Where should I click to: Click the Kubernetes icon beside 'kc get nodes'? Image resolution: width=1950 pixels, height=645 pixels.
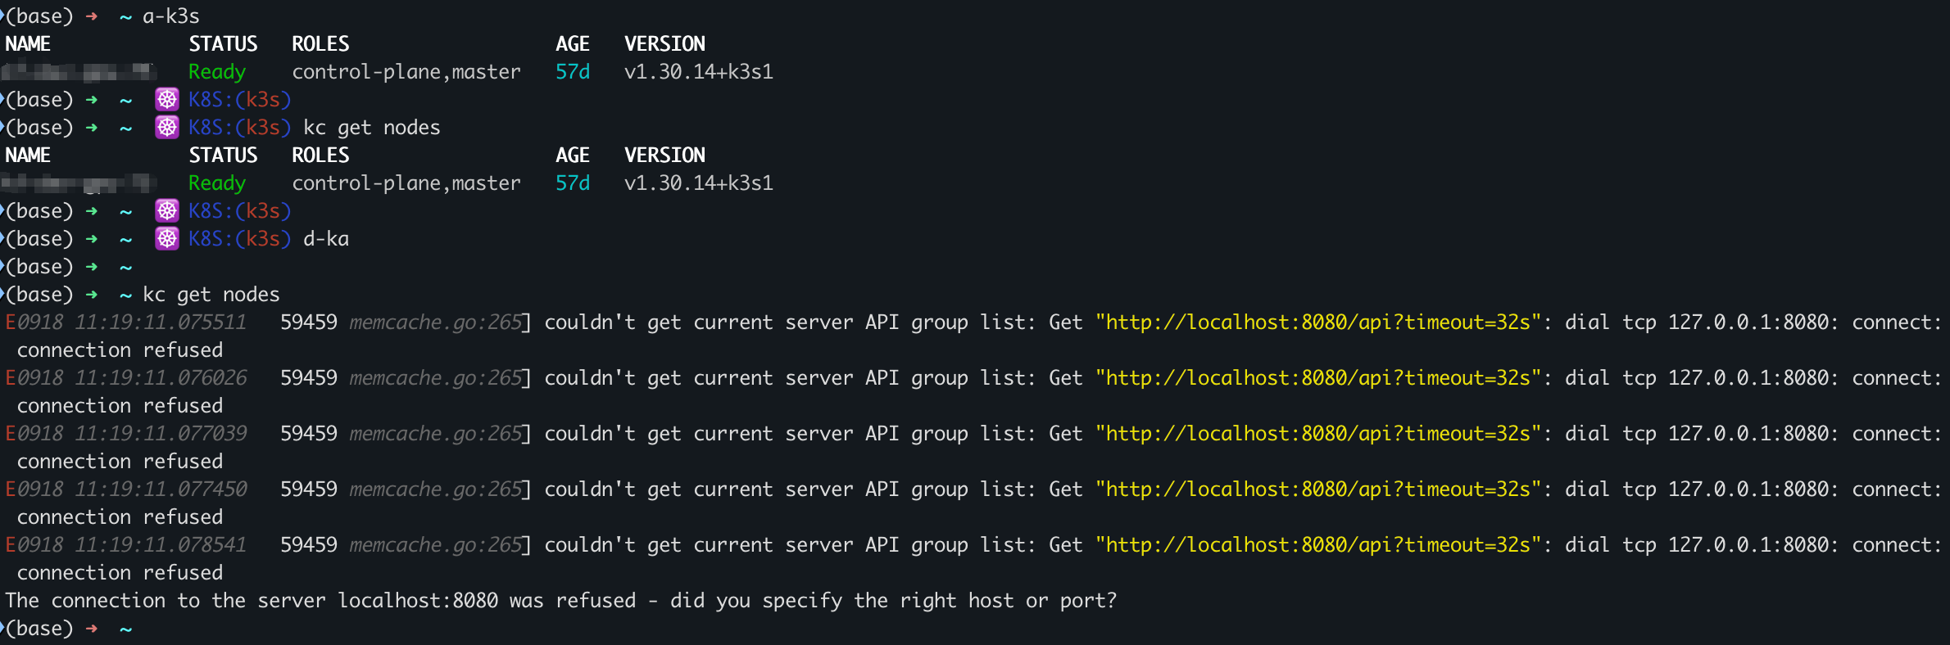point(167,127)
